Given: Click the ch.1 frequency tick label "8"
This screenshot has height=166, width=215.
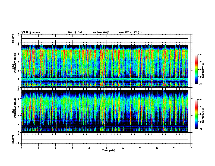Looking at the screenshot, I should coord(19,54).
